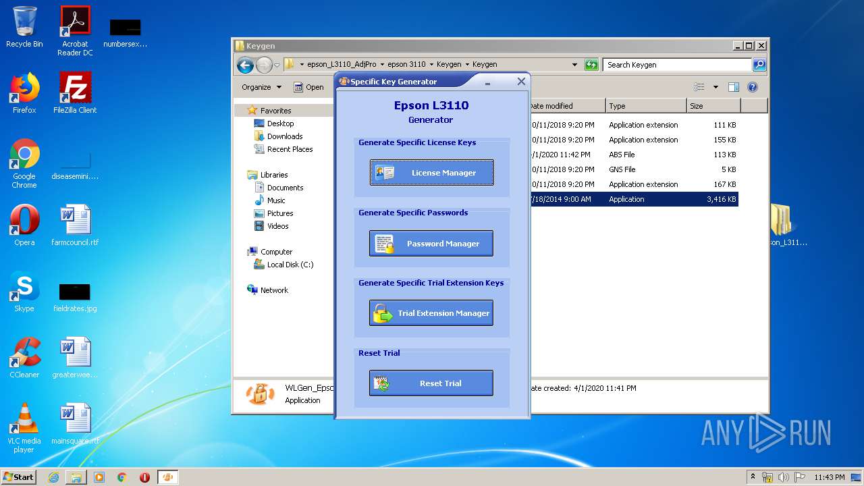Open the Trial Extension Manager
The height and width of the screenshot is (486, 864).
[431, 313]
